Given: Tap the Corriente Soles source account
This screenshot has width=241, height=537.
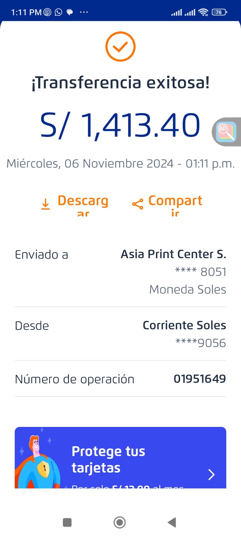Looking at the screenshot, I should 184,325.
